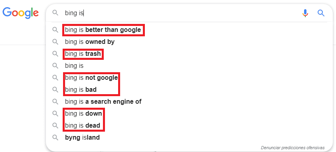Choose the 'bing is down' suggestion

coord(83,113)
